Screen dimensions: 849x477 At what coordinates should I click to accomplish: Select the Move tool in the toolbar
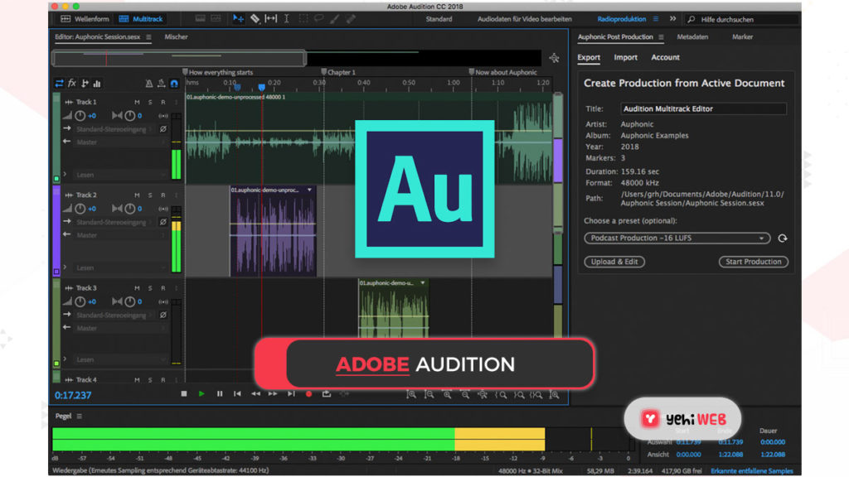[239, 18]
